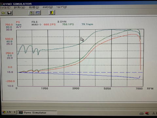157x118 pixels.
Task: Open the ファイル(F) menu
Action: (x=5, y=8)
